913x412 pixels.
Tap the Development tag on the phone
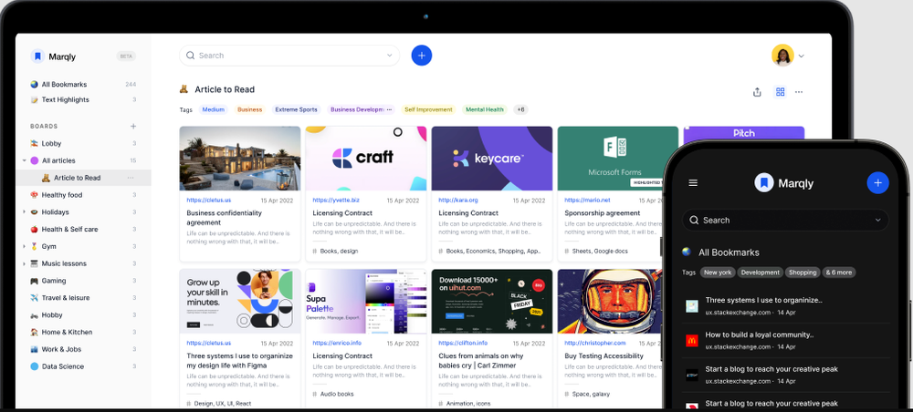tap(760, 273)
